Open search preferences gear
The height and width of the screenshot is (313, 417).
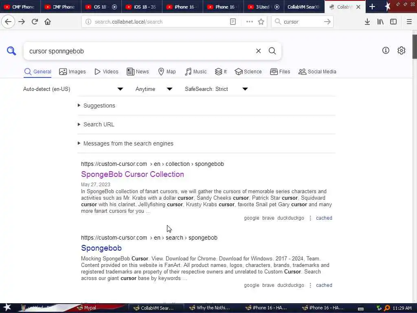(401, 50)
